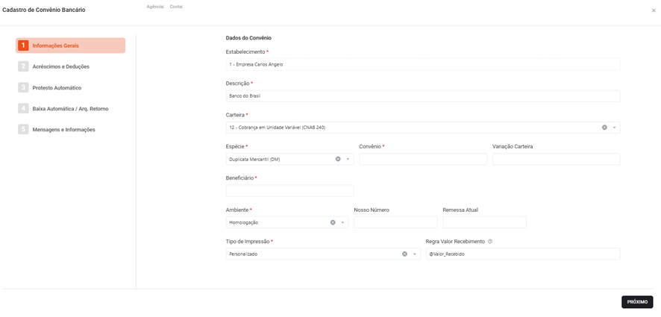Clear the Ambiente Homologação selection
The height and width of the screenshot is (317, 661).
coord(333,222)
